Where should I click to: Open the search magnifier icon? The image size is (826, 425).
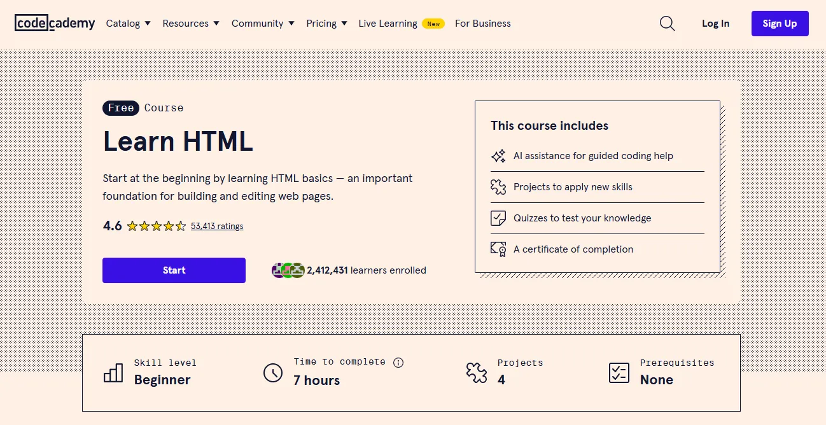pyautogui.click(x=667, y=24)
